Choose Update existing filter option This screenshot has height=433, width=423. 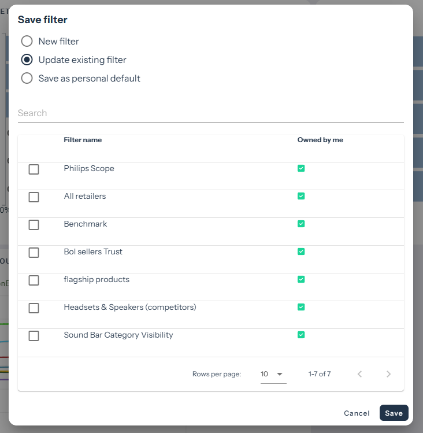(27, 60)
